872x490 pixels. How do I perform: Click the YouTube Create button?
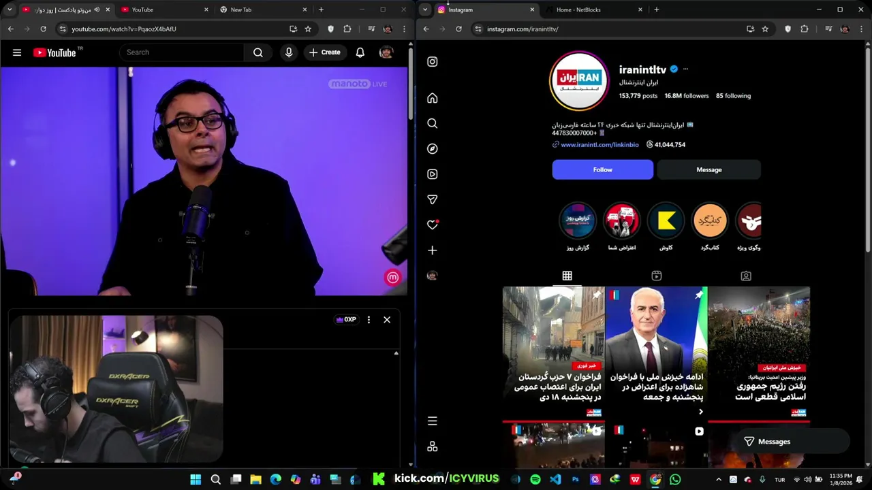click(324, 52)
